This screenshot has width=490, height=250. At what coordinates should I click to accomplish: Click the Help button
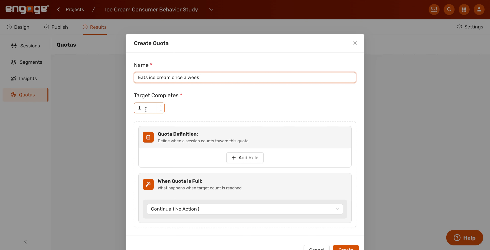point(464,238)
